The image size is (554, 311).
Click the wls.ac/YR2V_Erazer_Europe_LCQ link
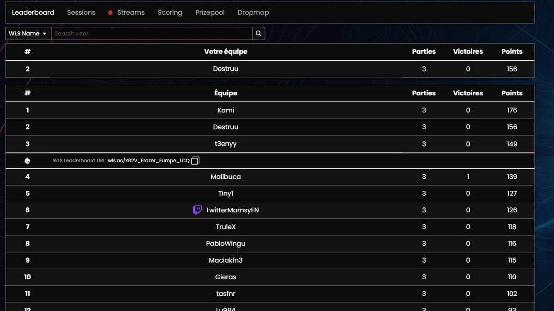coord(149,160)
